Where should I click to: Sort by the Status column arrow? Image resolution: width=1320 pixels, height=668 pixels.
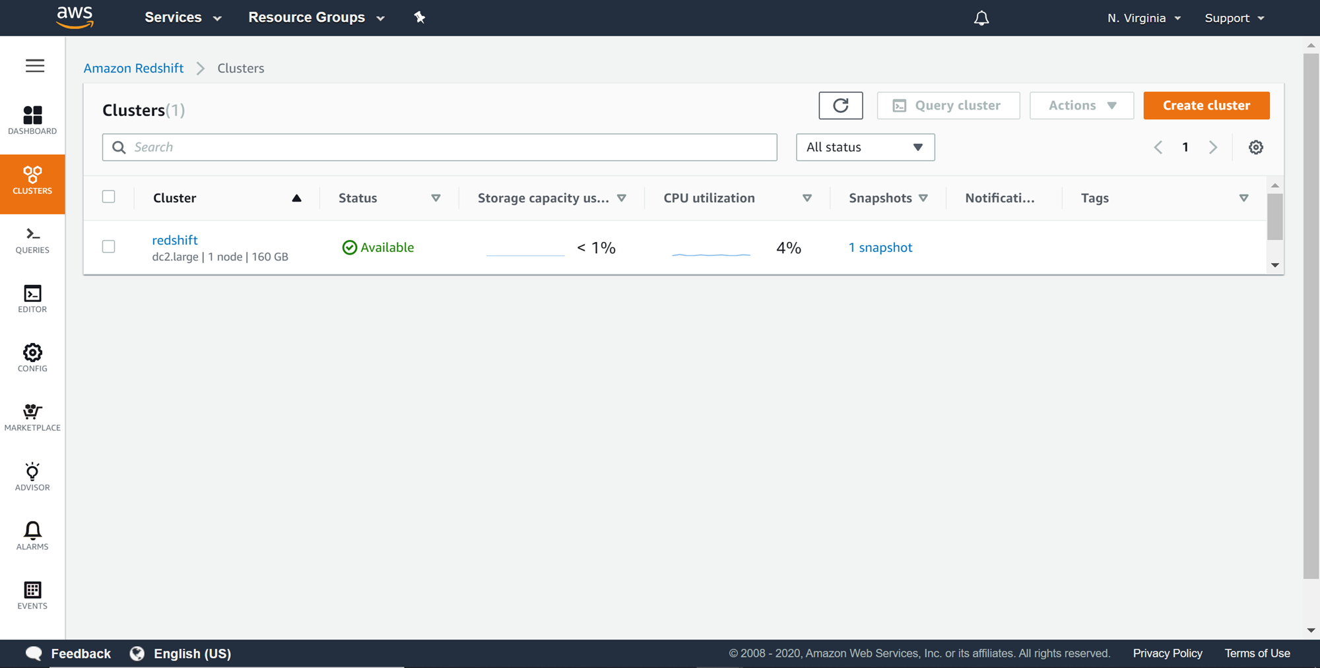[436, 198]
